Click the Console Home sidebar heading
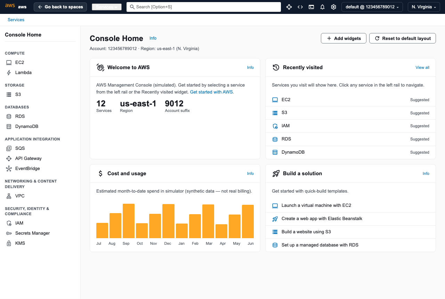The width and height of the screenshot is (445, 299). [23, 35]
